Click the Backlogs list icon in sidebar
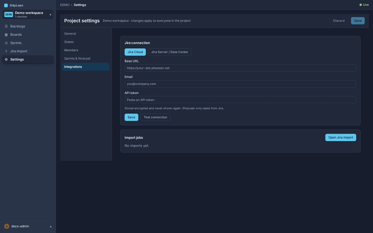This screenshot has height=233, width=373. 6,26
